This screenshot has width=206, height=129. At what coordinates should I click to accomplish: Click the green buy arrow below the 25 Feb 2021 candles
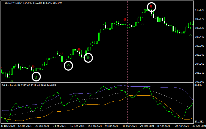coord(88,58)
